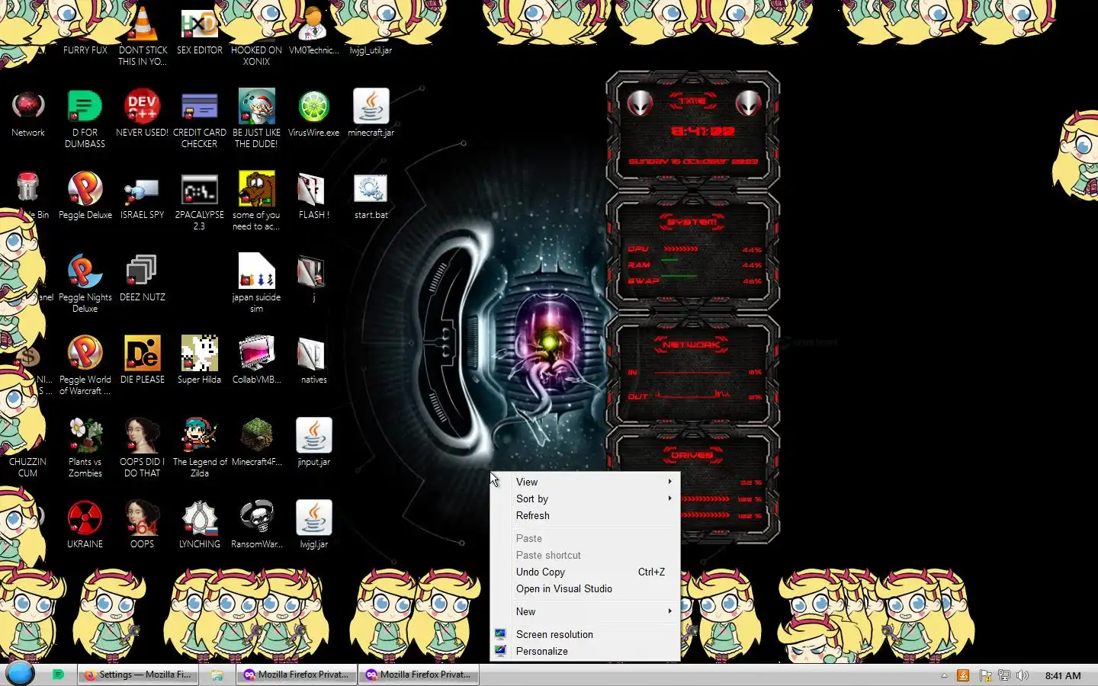The image size is (1098, 686).
Task: Open the Peggle Deluxe shortcut
Action: point(85,189)
